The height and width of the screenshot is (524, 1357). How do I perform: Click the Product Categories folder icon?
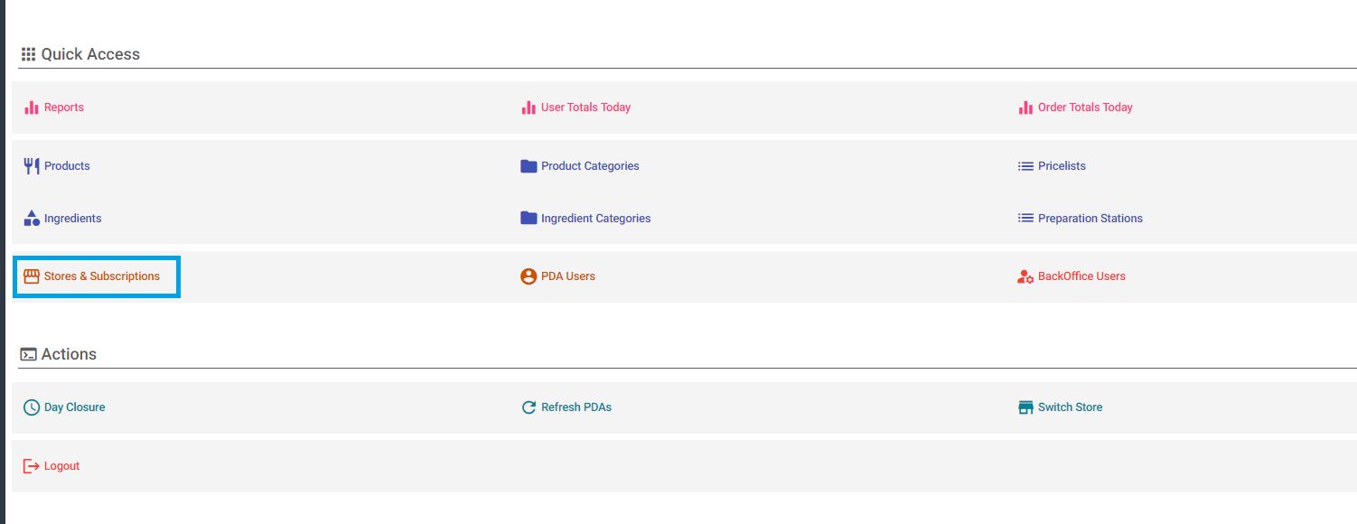(529, 166)
